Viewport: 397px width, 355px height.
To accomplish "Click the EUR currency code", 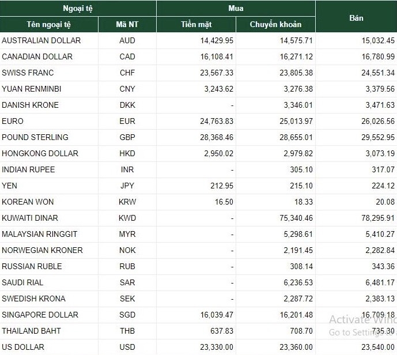I will tap(127, 121).
